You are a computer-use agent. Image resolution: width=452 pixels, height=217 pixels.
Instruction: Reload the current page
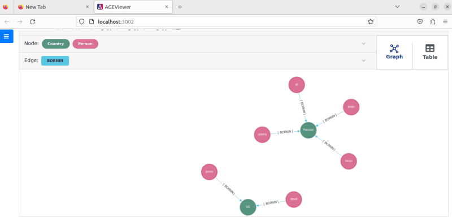pyautogui.click(x=33, y=21)
